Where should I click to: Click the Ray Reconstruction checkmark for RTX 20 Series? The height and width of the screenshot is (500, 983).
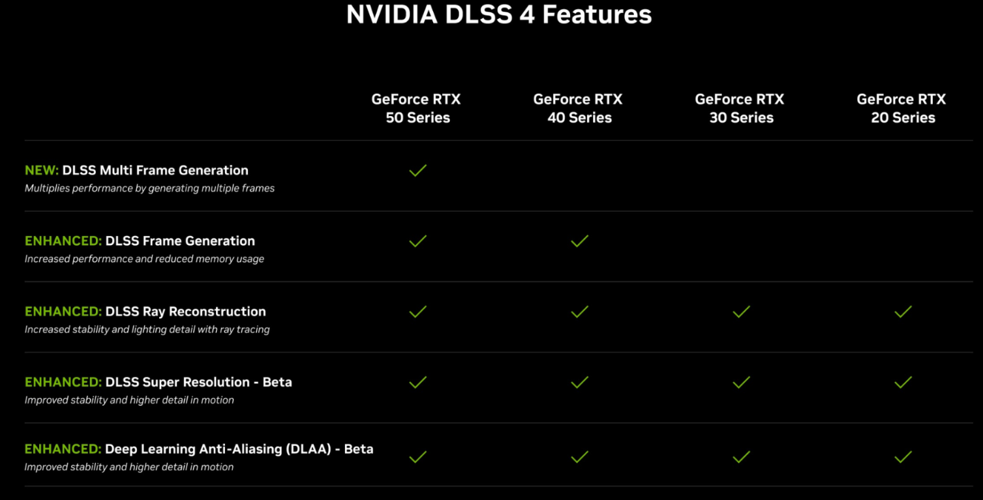coord(903,312)
